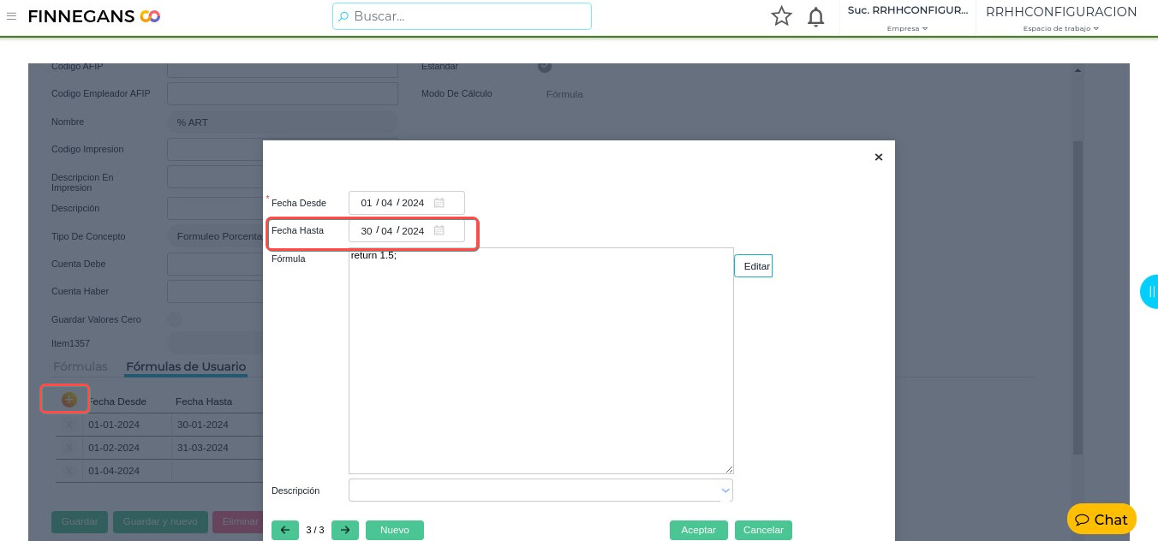Switch to the Fórmulas tab
The width and height of the screenshot is (1158, 541).
81,366
